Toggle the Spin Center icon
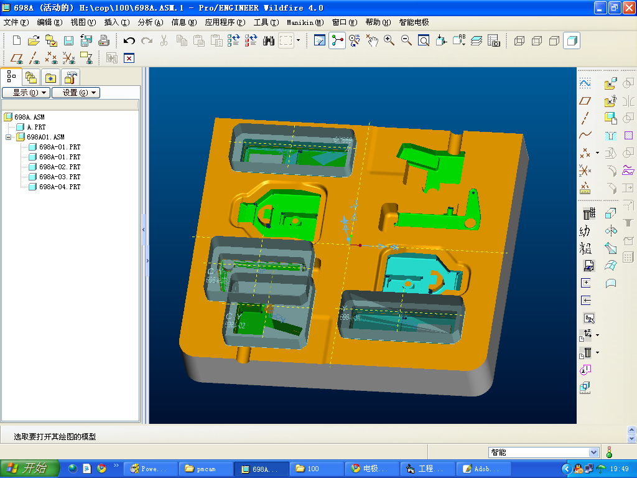The image size is (637, 478). click(337, 40)
